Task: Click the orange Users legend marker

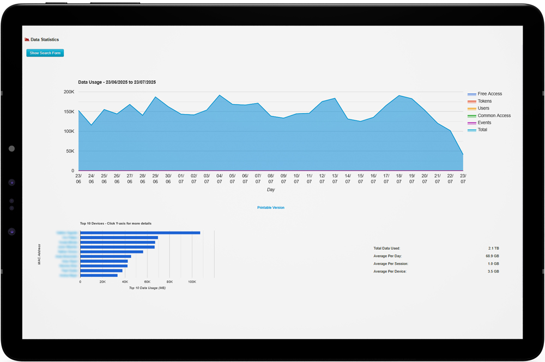Action: pyautogui.click(x=471, y=108)
